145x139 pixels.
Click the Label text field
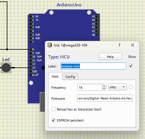tap(93, 66)
